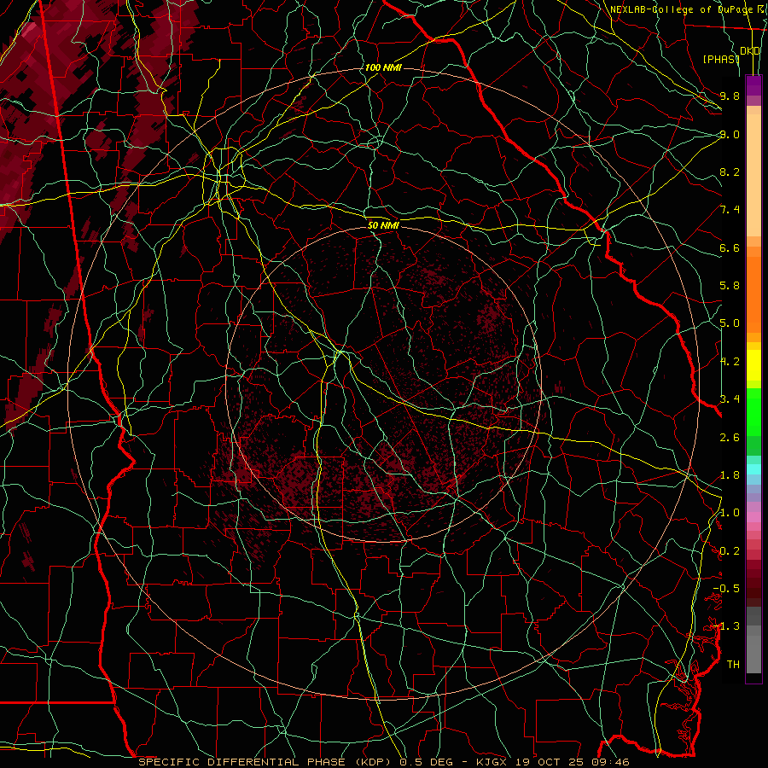Click the 7.4 legend value
Viewport: 768px width, 768px height.
pyautogui.click(x=730, y=210)
